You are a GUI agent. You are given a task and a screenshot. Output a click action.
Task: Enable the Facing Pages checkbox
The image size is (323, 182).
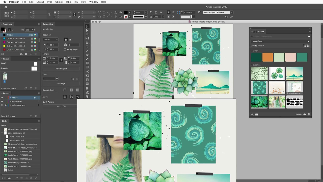point(65,50)
